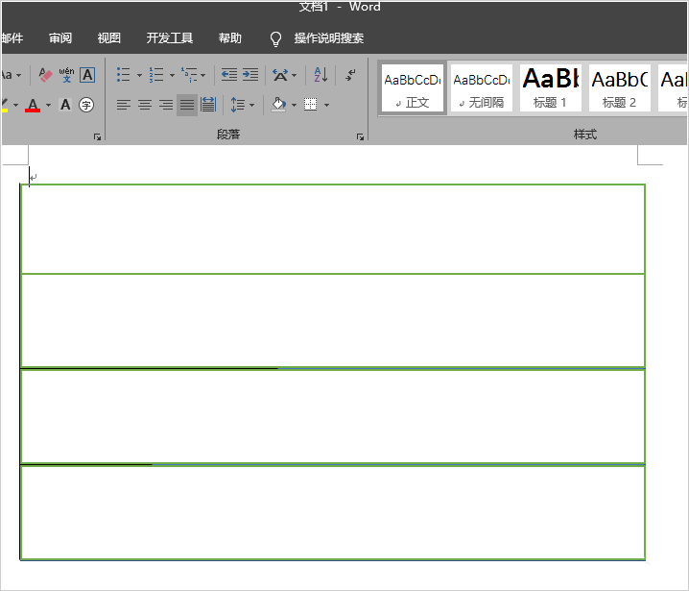Apply Character Border icon
Image resolution: width=689 pixels, height=591 pixels.
click(87, 75)
